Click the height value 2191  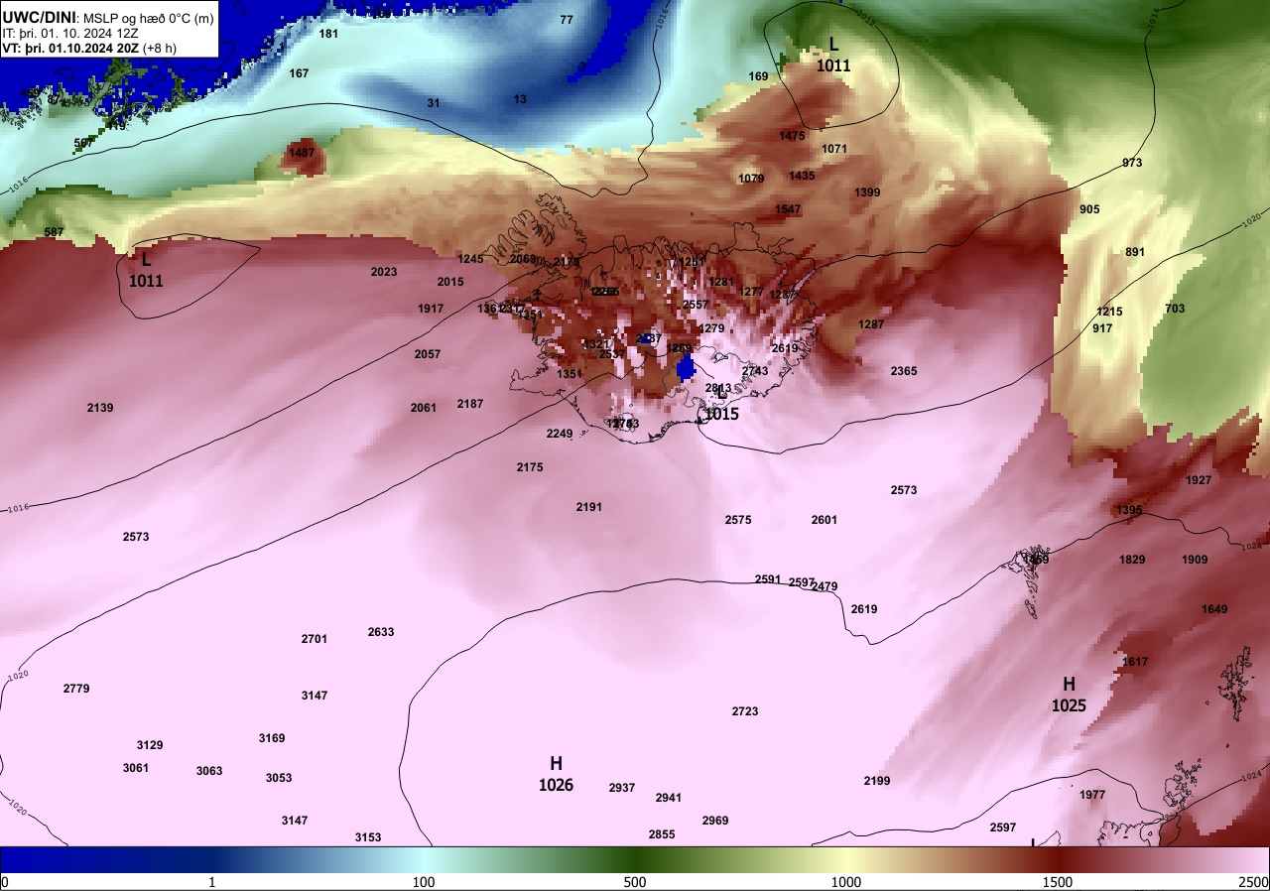click(589, 507)
